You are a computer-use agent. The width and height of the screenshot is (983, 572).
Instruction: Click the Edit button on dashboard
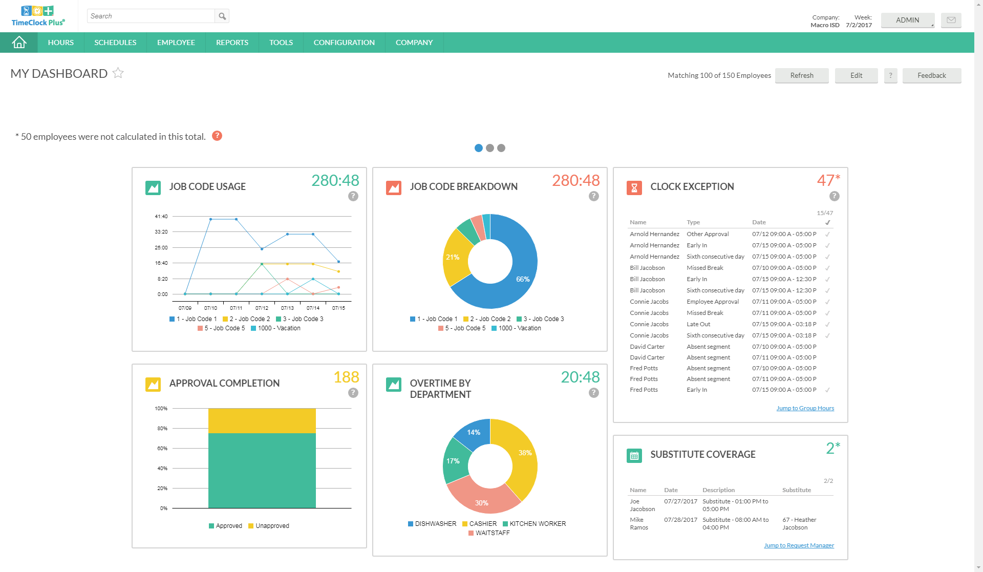pyautogui.click(x=857, y=75)
